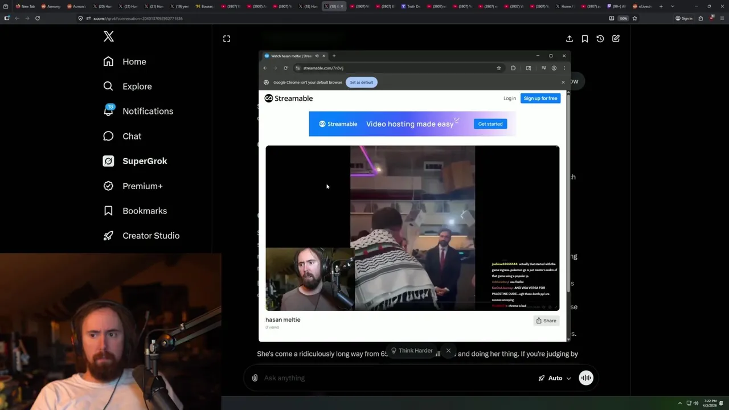Viewport: 729px width, 410px height.
Task: Open Notifications in the X sidebar
Action: point(138,111)
